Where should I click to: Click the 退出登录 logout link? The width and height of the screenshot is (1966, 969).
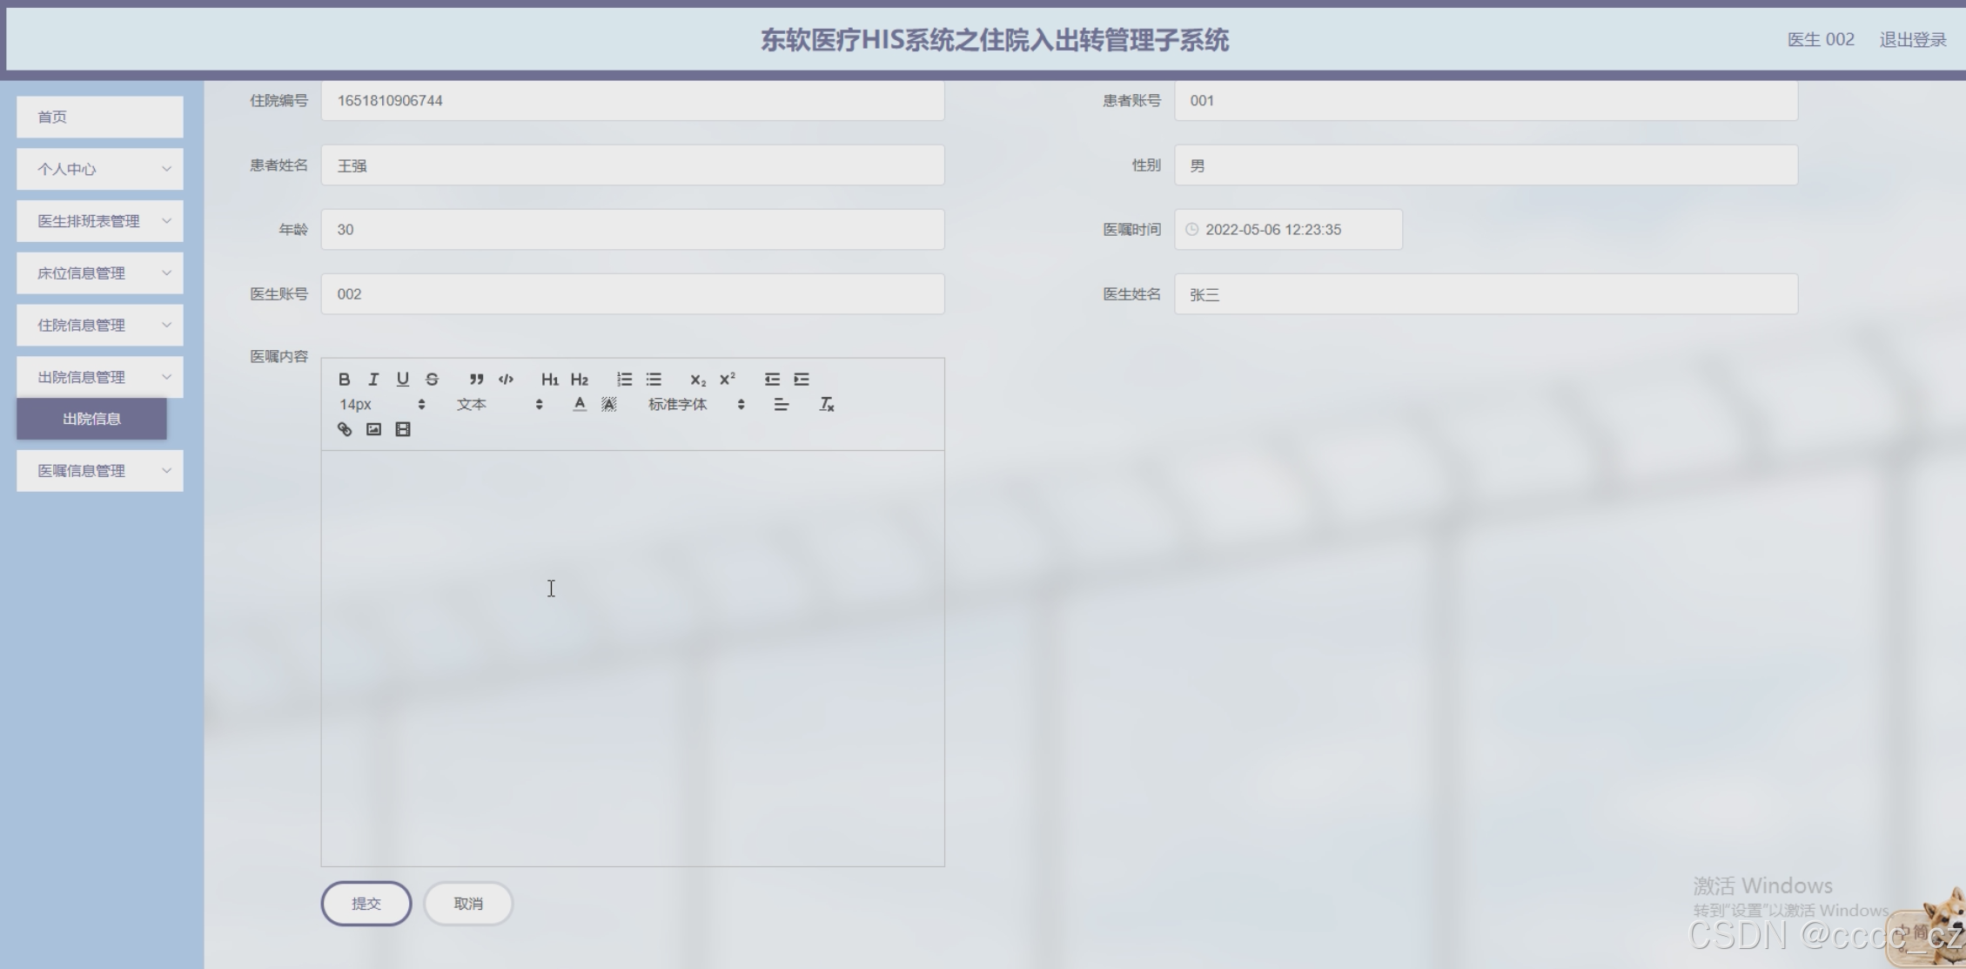coord(1912,40)
